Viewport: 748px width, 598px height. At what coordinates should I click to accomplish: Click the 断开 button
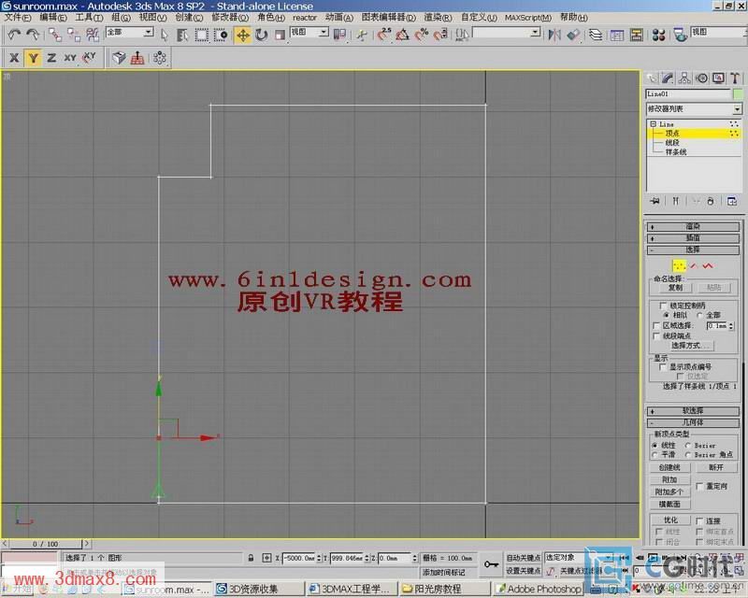click(x=716, y=467)
